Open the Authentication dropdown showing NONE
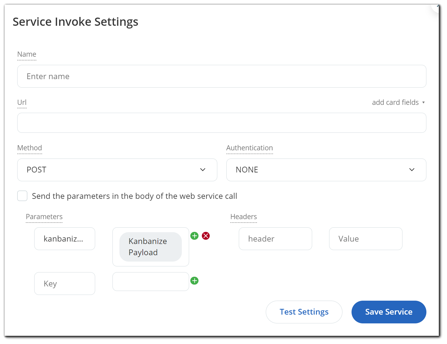 [x=326, y=170]
